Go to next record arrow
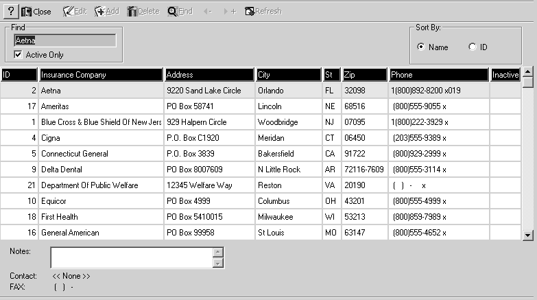The width and height of the screenshot is (537, 300). (x=230, y=12)
